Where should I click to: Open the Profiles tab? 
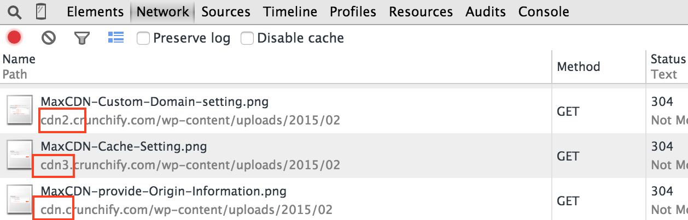click(x=353, y=11)
